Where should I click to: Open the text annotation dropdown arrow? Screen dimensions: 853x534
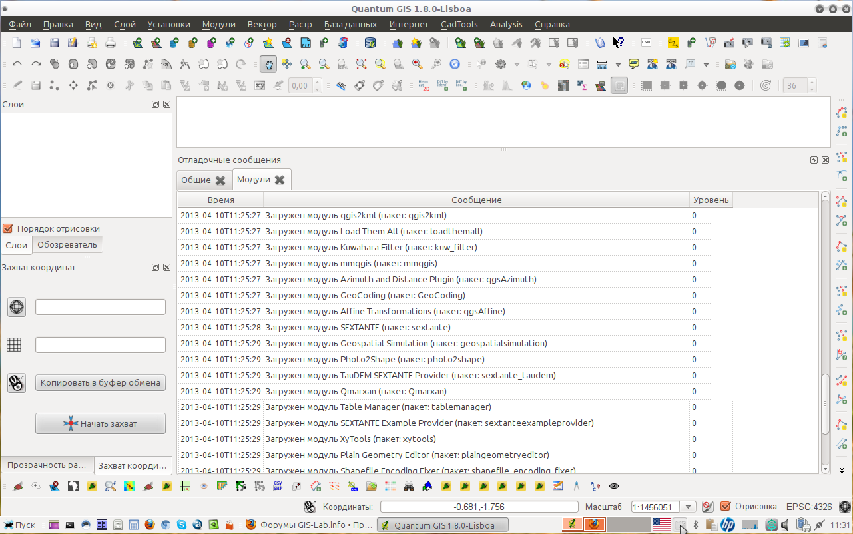coord(706,65)
